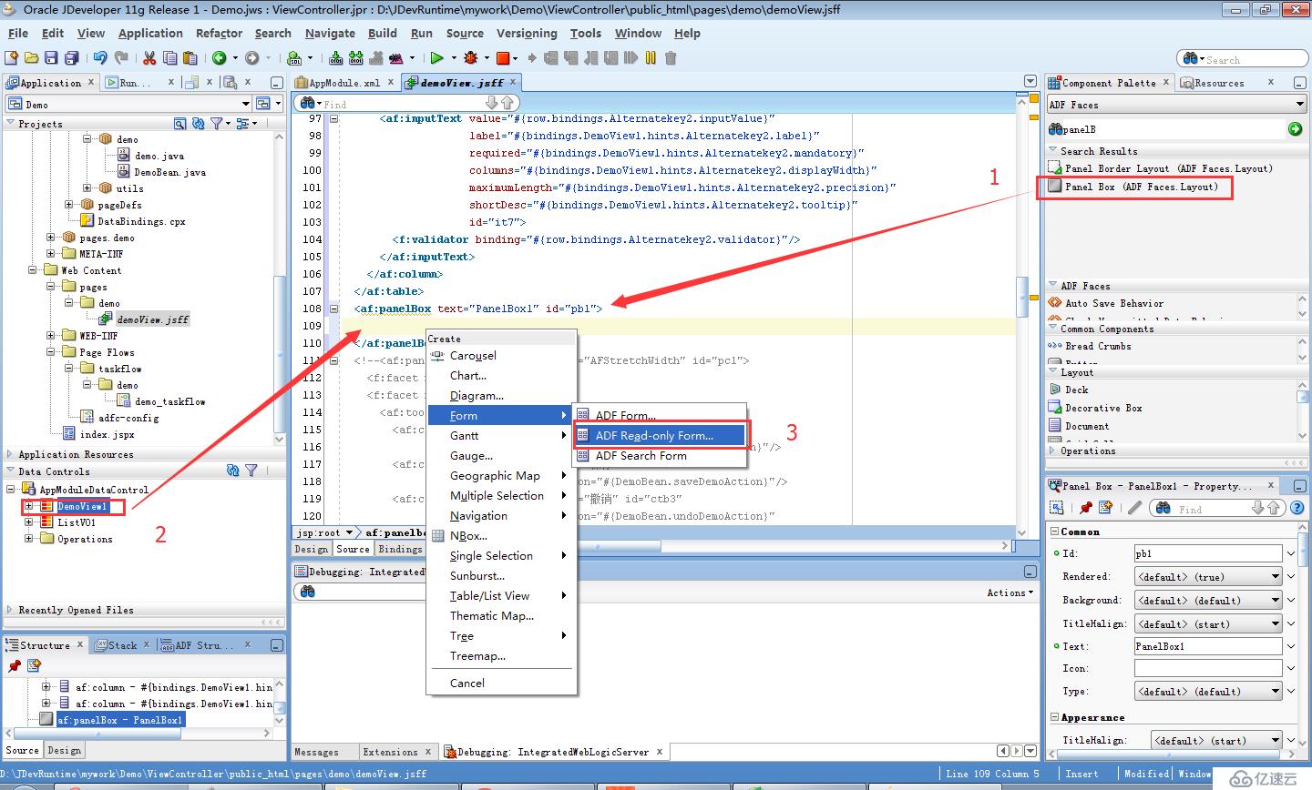Click the Refresh icon in Data Controls header
Viewport: 1312px width, 790px height.
coord(232,471)
